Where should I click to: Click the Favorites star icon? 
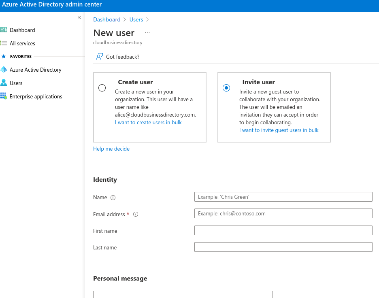click(4, 56)
